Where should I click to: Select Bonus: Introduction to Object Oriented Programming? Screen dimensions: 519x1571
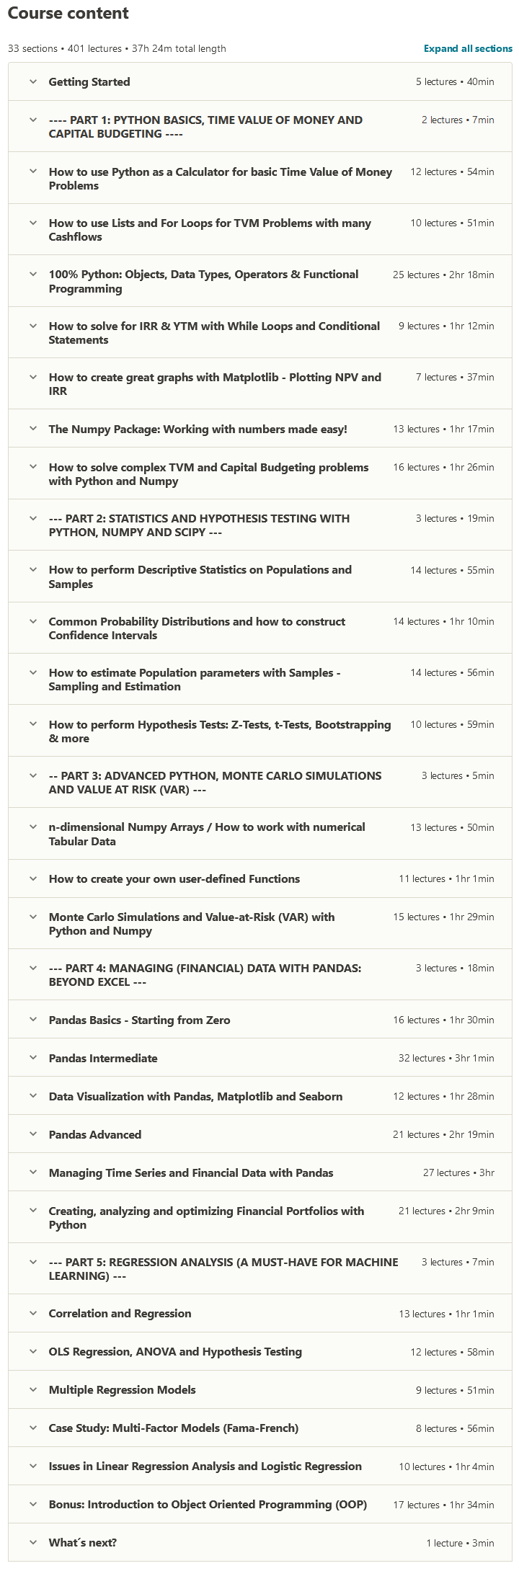point(208,1504)
